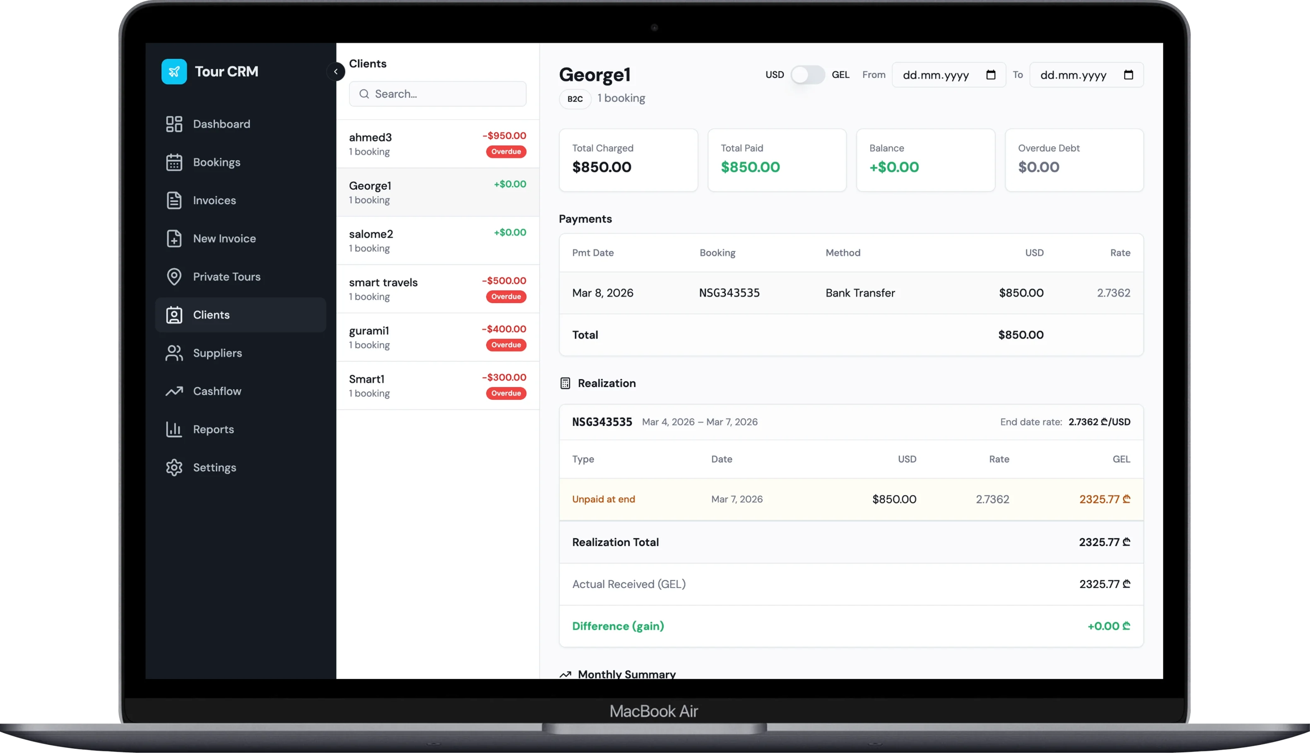
Task: Click the From date input field
Action: 949,75
